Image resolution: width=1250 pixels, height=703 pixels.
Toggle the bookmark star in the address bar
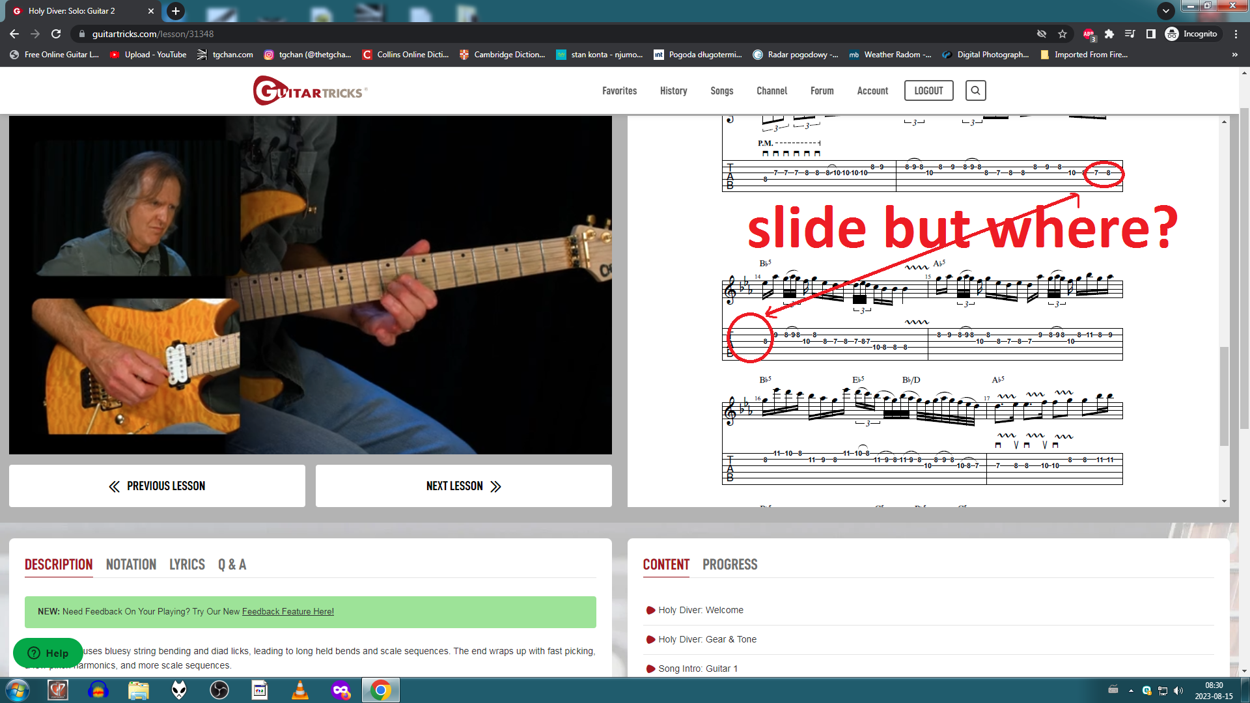(1061, 34)
